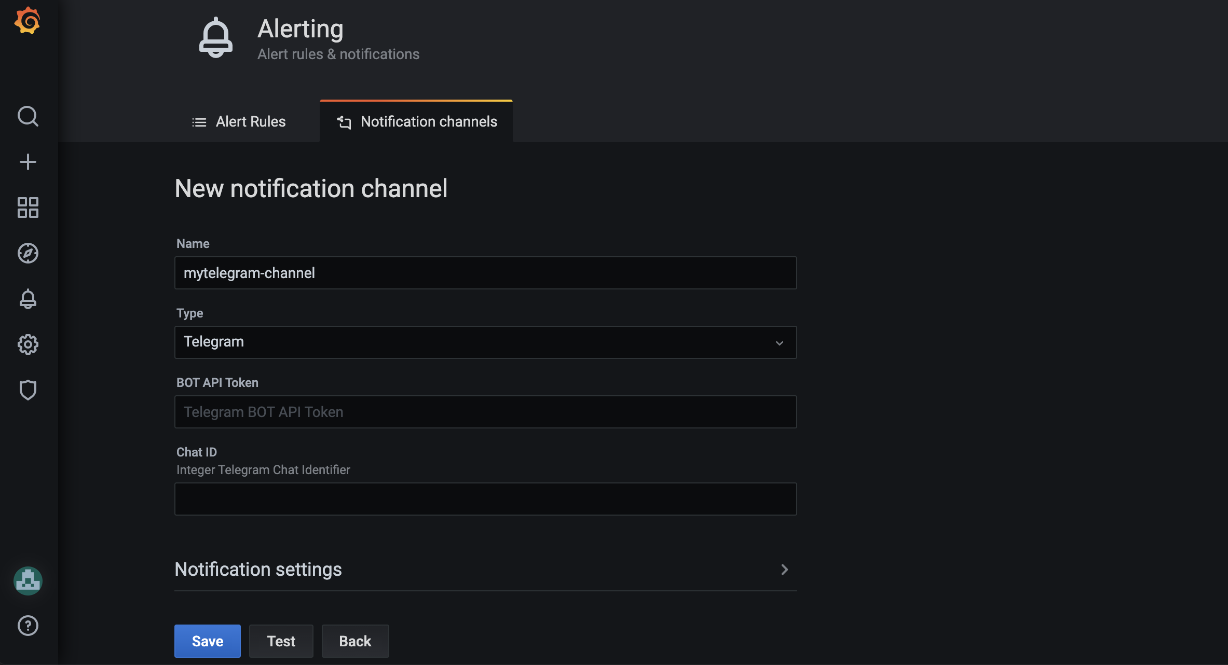This screenshot has height=665, width=1228.
Task: Open the Configuration gear icon
Action: tap(28, 344)
